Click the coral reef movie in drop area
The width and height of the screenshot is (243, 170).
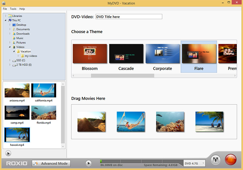170,122
